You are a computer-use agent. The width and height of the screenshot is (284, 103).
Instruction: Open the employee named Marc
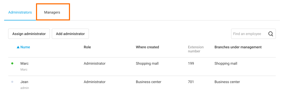[x=25, y=63]
